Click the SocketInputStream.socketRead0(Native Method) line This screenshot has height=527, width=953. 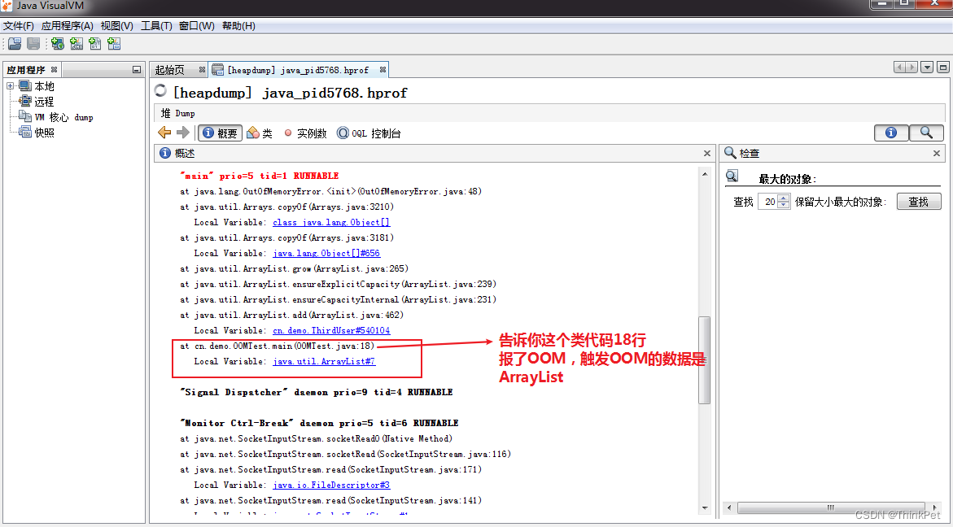(x=316, y=438)
